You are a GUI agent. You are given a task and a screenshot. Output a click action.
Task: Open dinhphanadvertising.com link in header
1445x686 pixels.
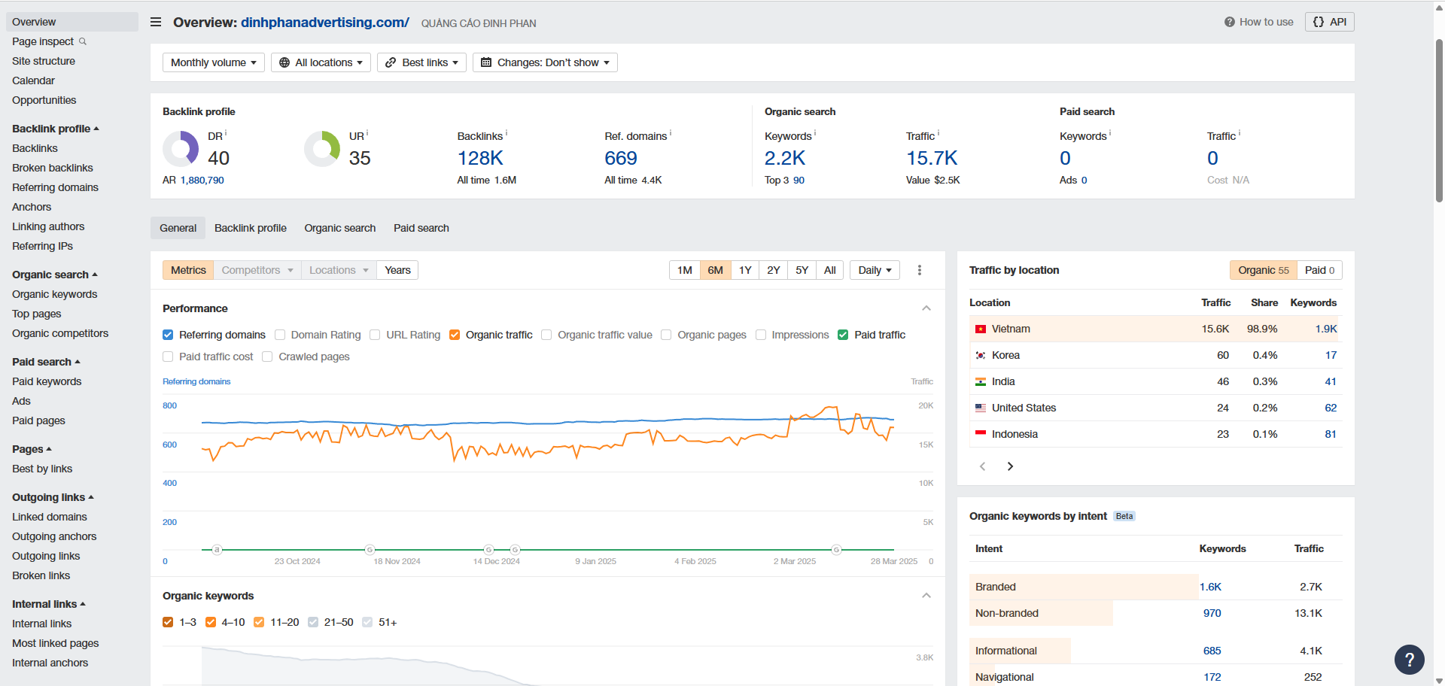tap(325, 22)
